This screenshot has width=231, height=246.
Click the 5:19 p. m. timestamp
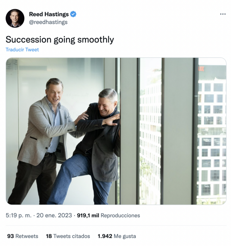(19, 215)
